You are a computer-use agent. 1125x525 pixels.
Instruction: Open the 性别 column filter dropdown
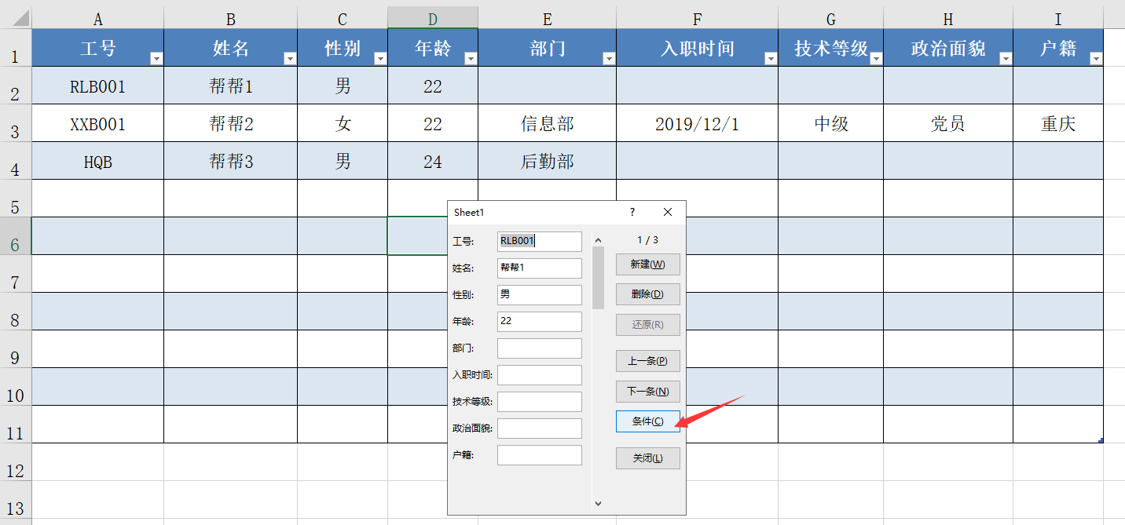coord(379,58)
